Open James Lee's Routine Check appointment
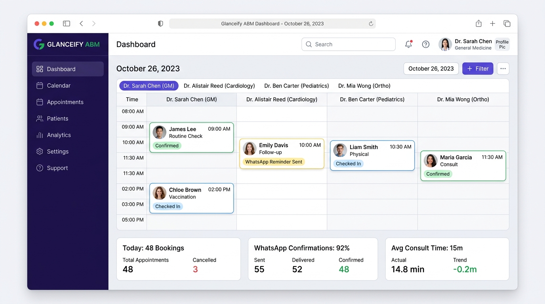 (x=192, y=137)
